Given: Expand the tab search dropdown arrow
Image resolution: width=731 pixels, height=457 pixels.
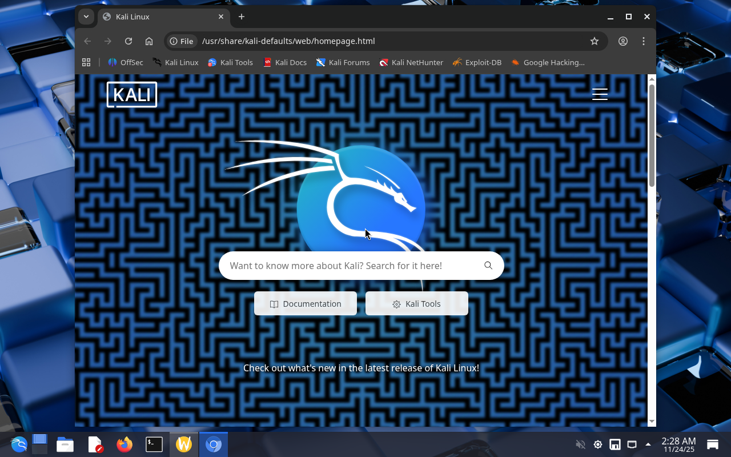Looking at the screenshot, I should [86, 17].
